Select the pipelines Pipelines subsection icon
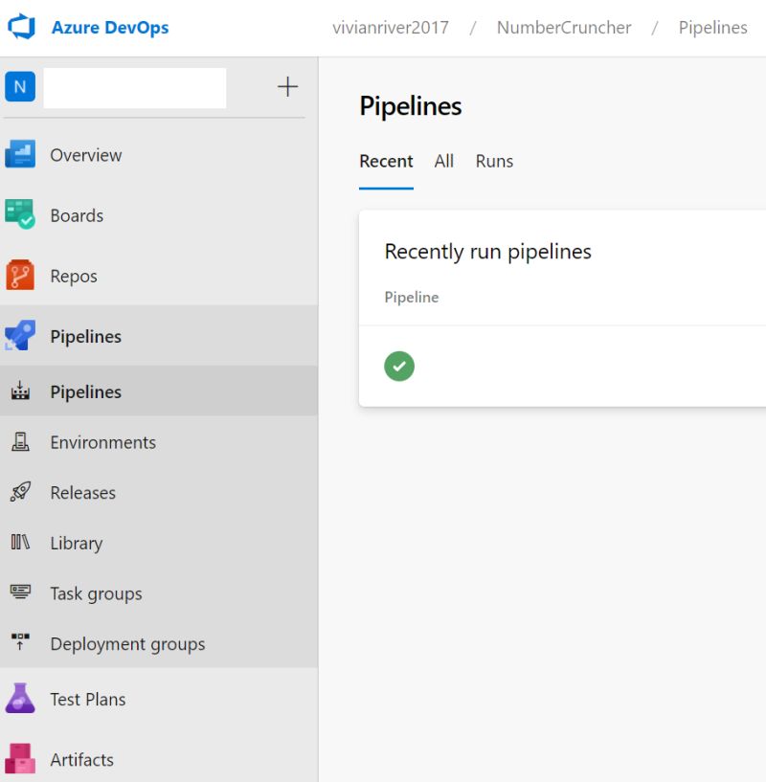766x782 pixels. pyautogui.click(x=21, y=391)
